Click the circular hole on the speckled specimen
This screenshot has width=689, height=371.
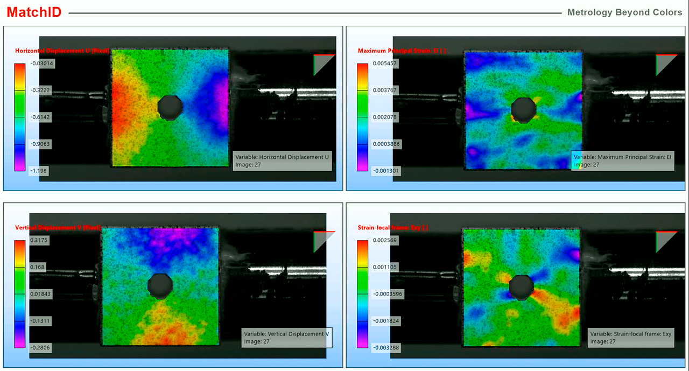[x=168, y=108]
